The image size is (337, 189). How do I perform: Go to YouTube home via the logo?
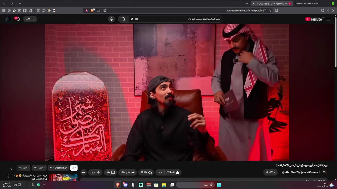click(314, 19)
